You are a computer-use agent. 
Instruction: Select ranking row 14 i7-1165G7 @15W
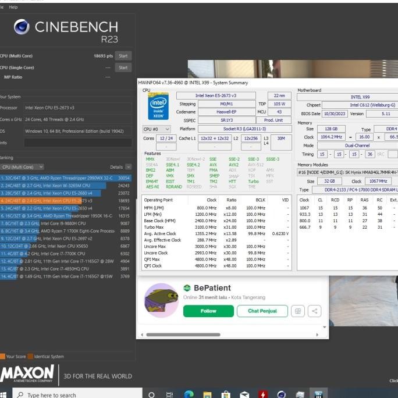66,276
